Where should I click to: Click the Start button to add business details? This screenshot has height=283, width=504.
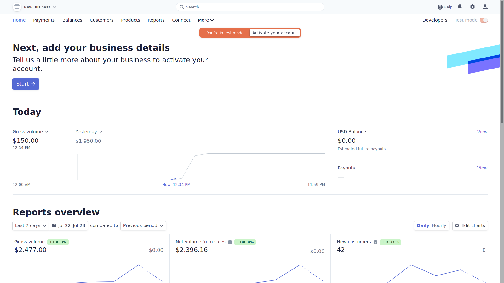pos(26,84)
